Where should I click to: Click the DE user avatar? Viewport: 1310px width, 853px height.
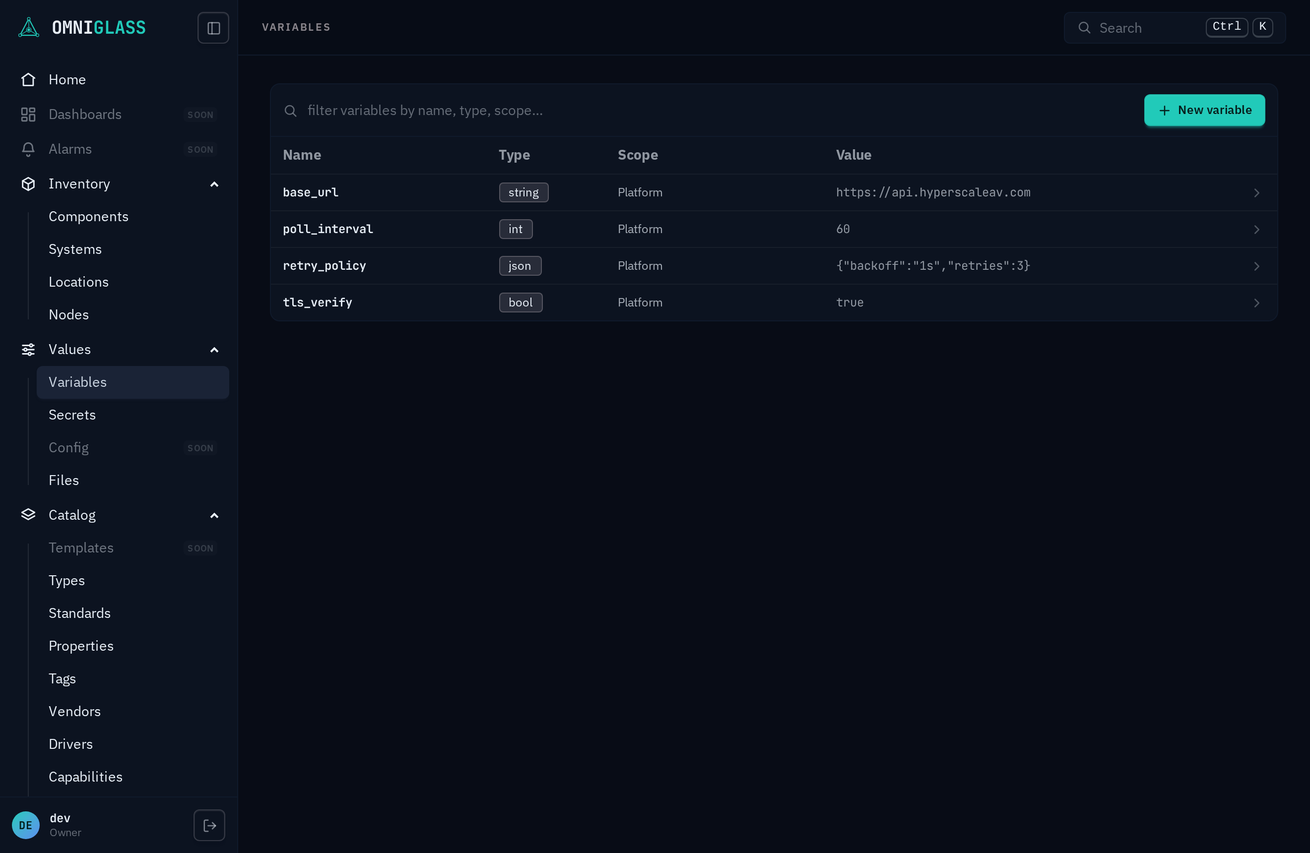click(26, 825)
